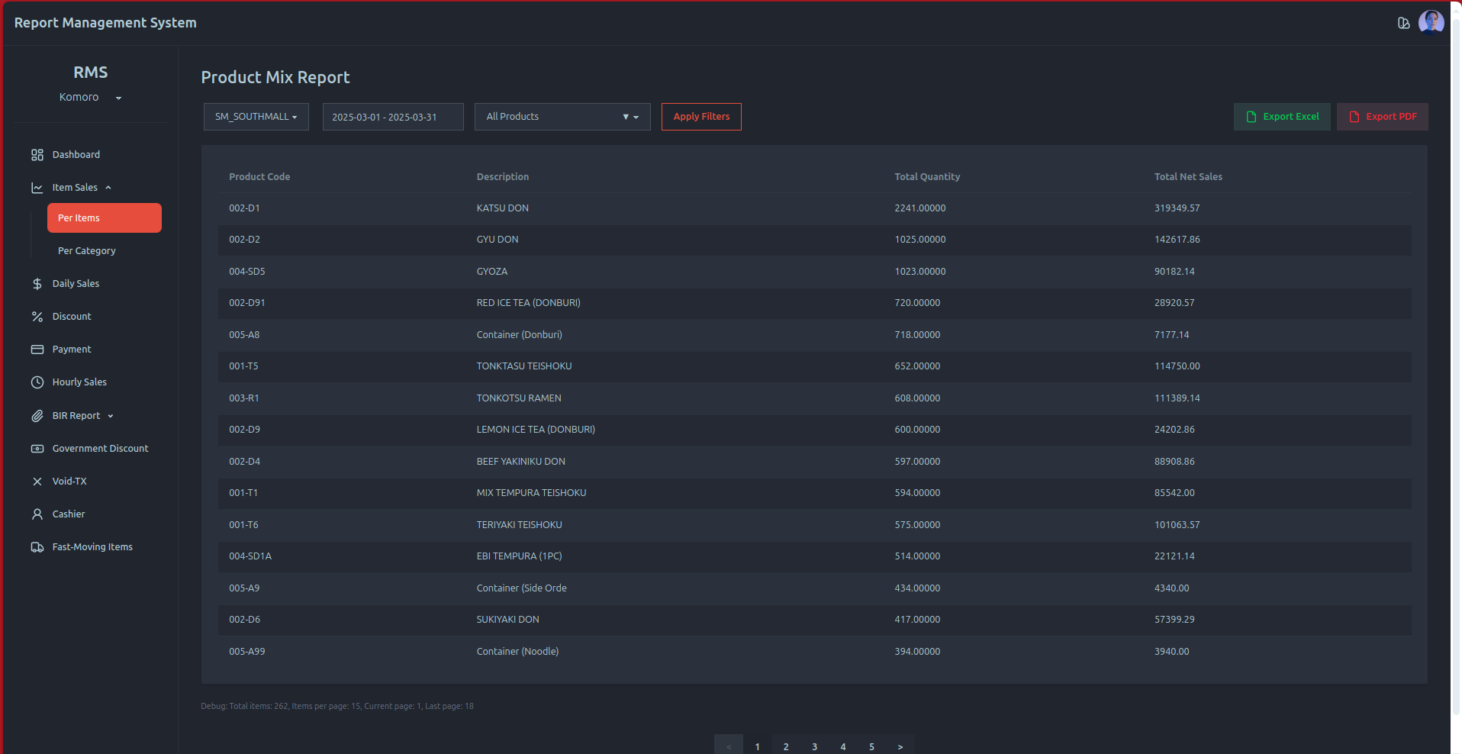Expand the Komoro company selector
Screen dimensions: 1462x754
coord(90,98)
